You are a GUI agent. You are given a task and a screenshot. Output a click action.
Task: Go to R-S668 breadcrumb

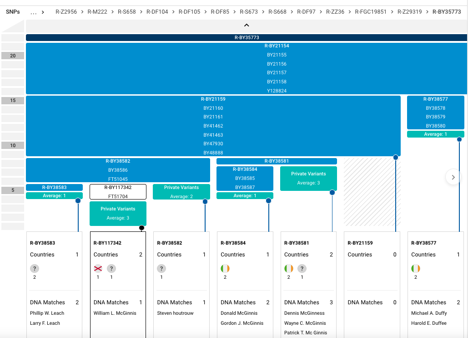[277, 12]
